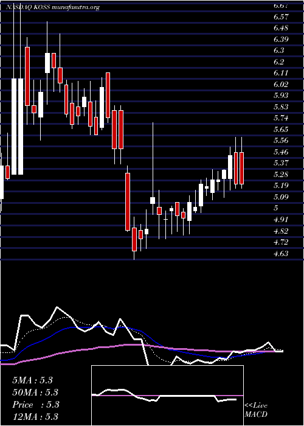This screenshot has height=426, width=304.
Task: Click the 5.56 price axis label
Action: [x=281, y=141]
